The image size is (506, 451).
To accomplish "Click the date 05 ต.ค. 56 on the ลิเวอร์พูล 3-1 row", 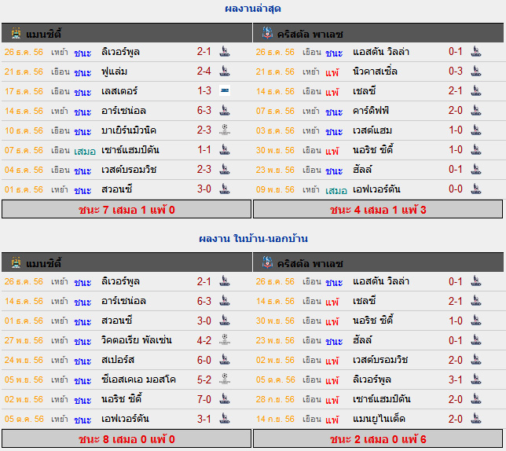I will [275, 379].
